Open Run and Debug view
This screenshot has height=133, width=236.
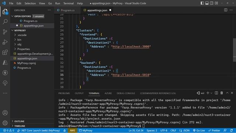pos(5,42)
